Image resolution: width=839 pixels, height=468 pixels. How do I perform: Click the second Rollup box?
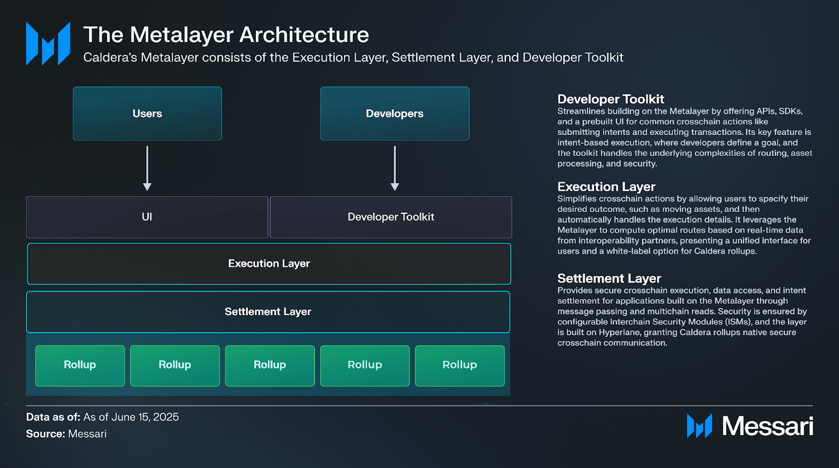coord(175,365)
